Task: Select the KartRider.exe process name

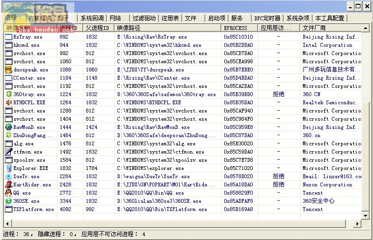Action: click(x=32, y=184)
